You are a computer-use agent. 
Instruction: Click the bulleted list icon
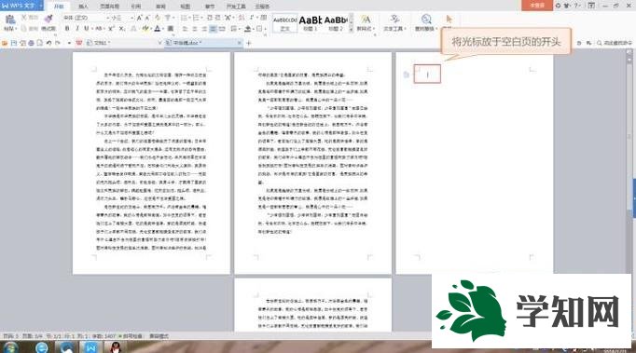(184, 18)
